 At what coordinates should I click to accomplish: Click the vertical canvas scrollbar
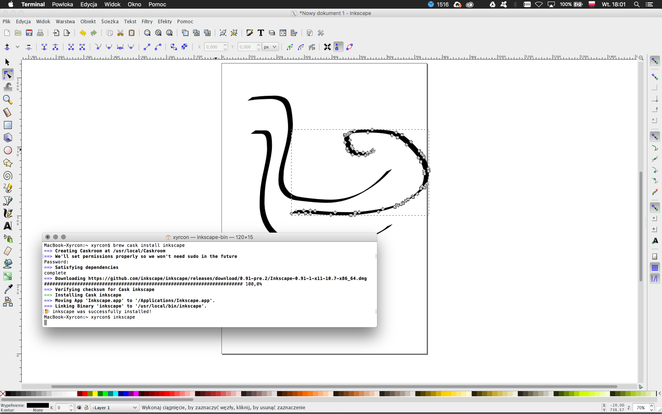click(x=640, y=227)
